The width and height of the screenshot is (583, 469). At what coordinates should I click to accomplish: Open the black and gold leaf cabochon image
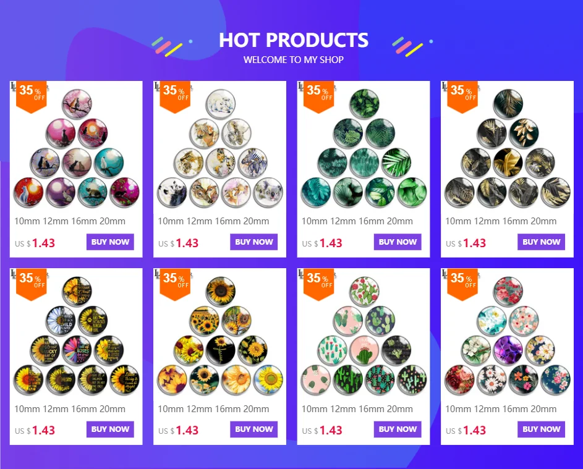[508, 148]
